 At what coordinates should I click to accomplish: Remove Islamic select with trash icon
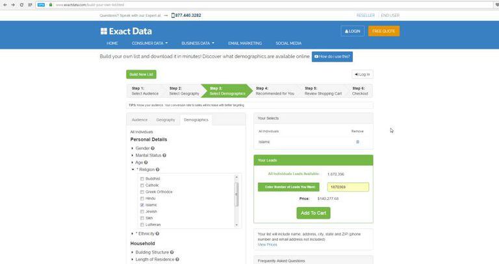coord(357,141)
